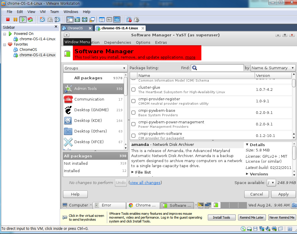Viewport: 297px width, 234px height.
Task: Open the Name & Summary search filter dropdown
Action: pos(273,68)
